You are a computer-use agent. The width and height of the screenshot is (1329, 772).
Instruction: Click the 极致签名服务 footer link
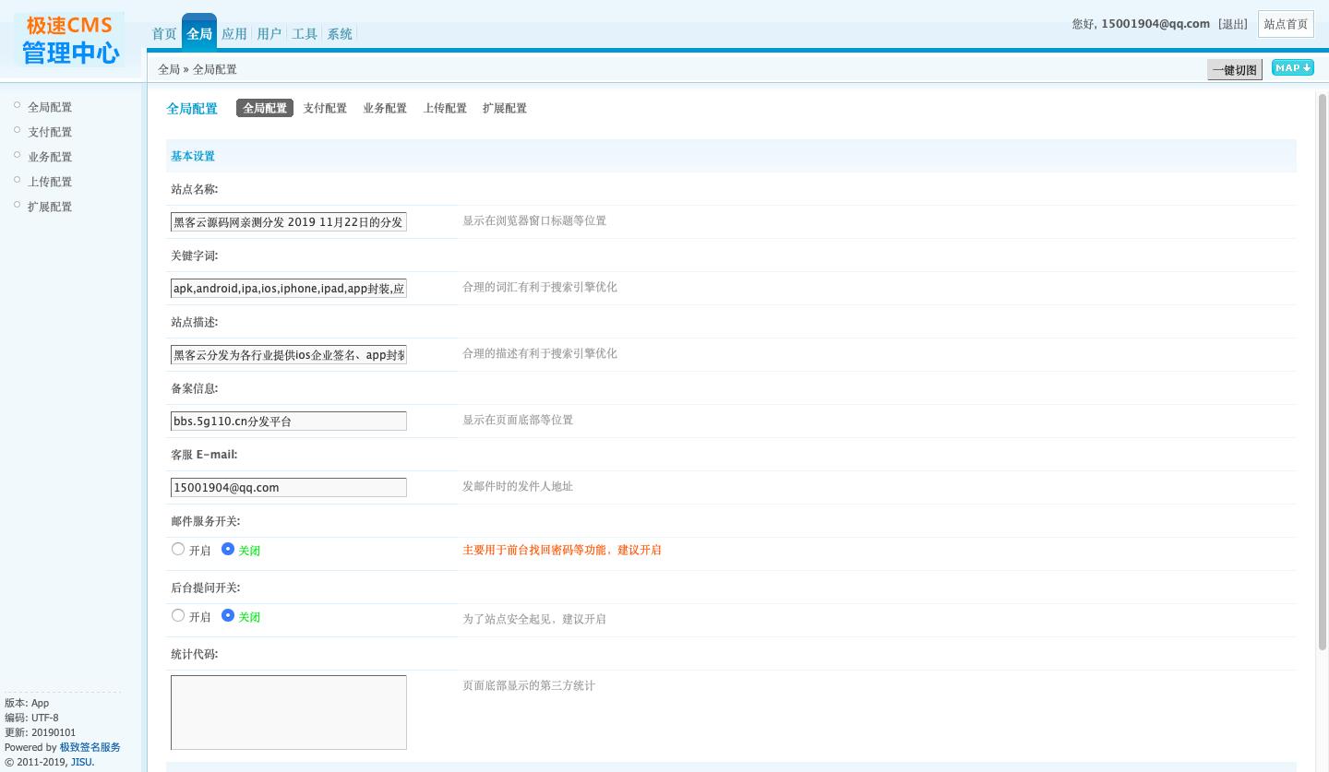(90, 747)
